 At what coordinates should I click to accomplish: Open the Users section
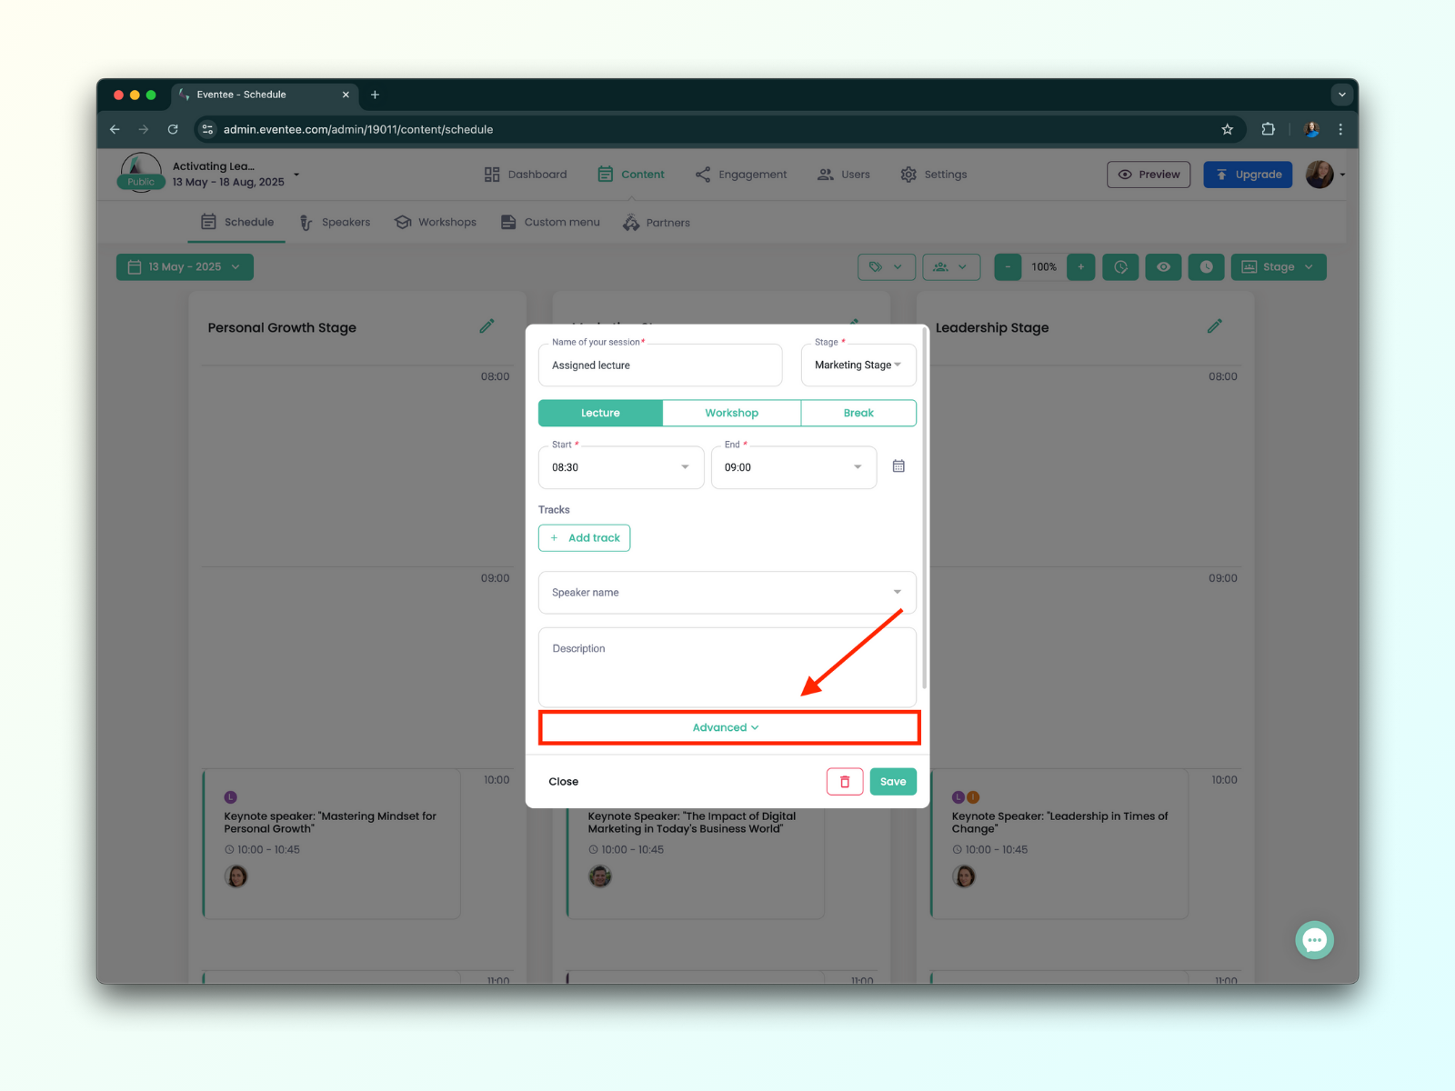tap(844, 175)
